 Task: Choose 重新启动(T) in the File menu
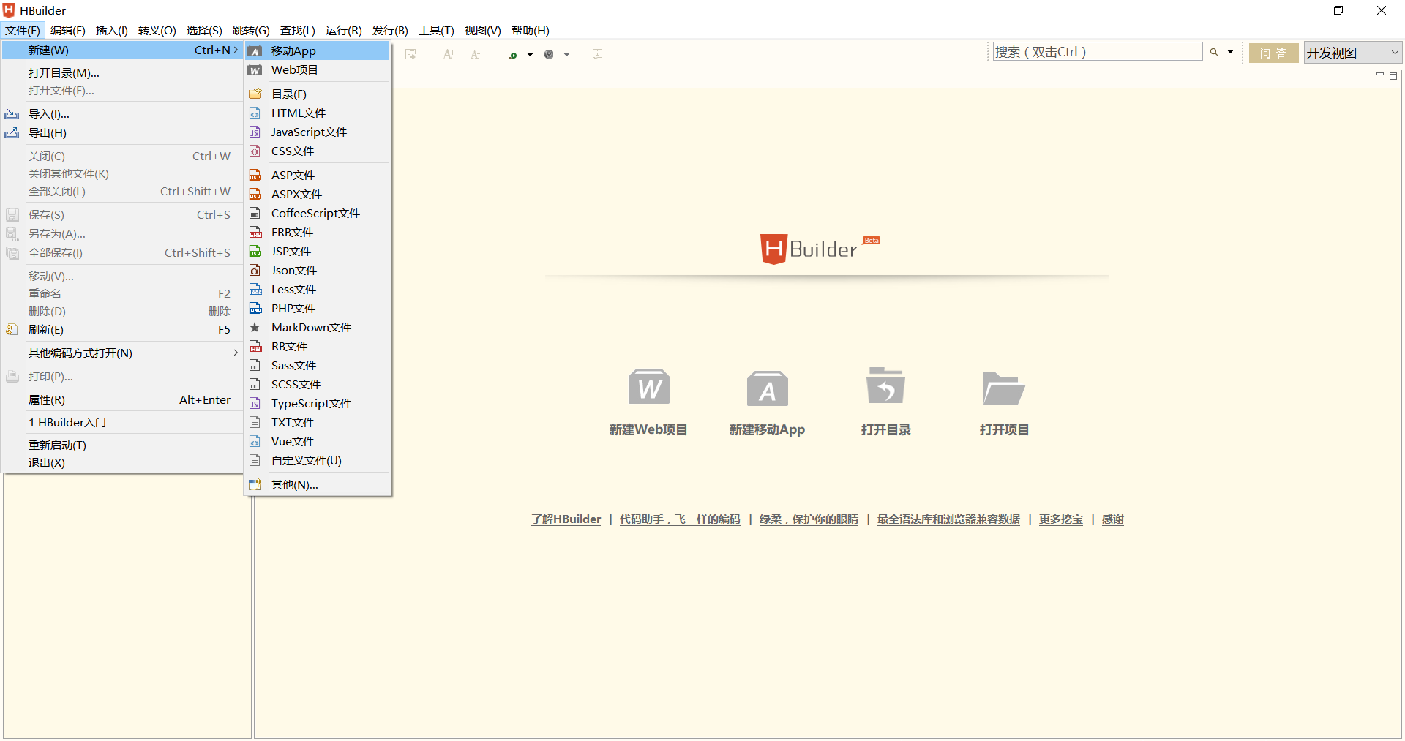click(x=123, y=445)
